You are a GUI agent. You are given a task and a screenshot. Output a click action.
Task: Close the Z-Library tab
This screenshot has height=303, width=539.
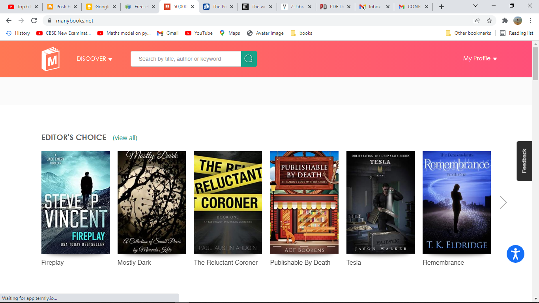[309, 7]
